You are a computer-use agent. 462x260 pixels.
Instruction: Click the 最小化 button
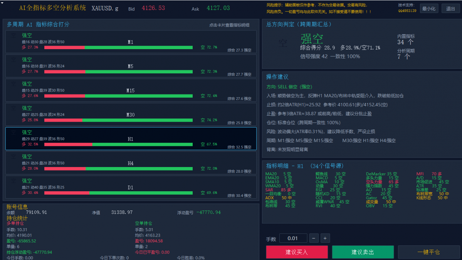click(x=429, y=8)
